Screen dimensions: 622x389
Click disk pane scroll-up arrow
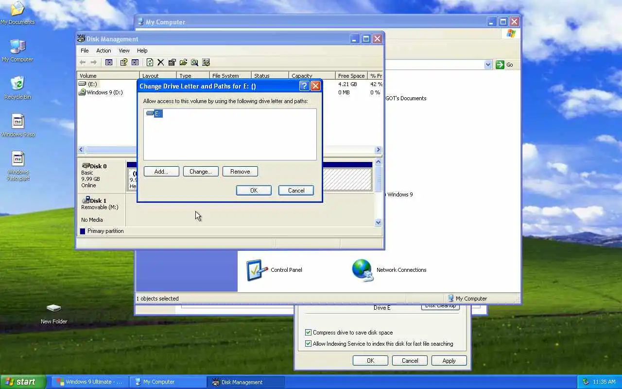[x=379, y=162]
